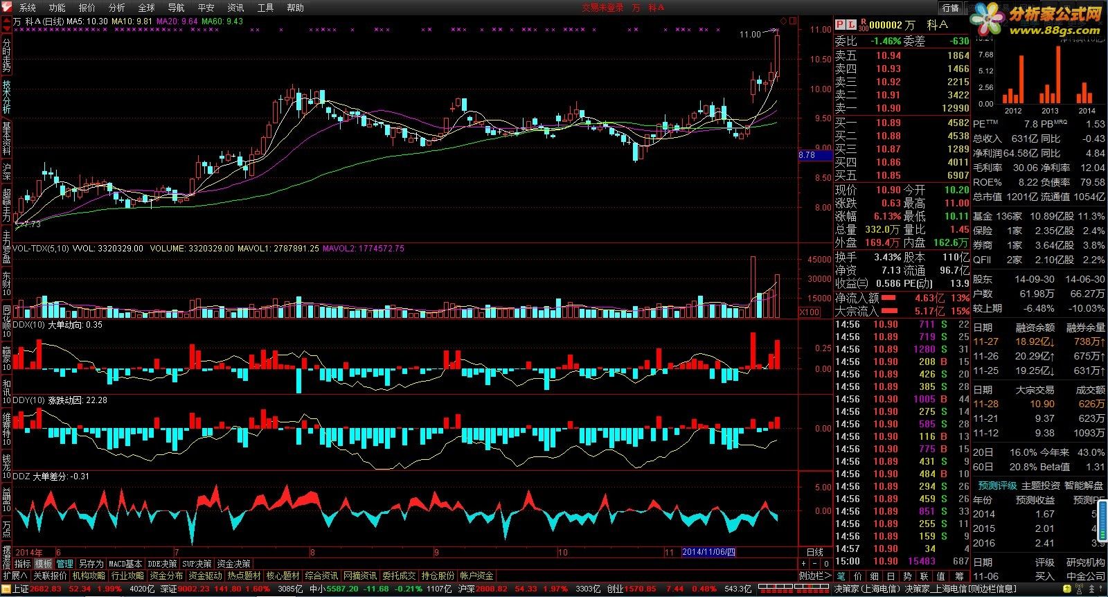This screenshot has height=597, width=1108.
Task: Switch to the 资金决策 template
Action: (x=234, y=564)
